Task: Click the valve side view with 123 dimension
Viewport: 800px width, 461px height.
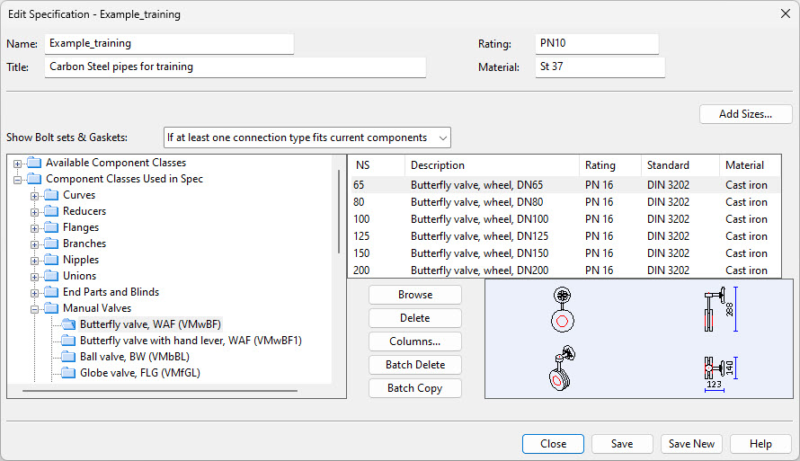Action: pyautogui.click(x=715, y=370)
